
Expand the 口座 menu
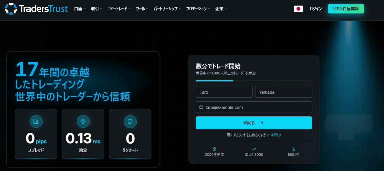pos(80,9)
